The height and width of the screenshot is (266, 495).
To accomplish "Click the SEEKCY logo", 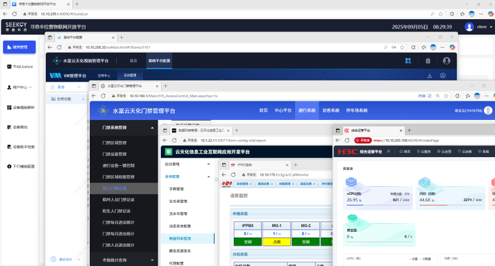I will pyautogui.click(x=16, y=27).
